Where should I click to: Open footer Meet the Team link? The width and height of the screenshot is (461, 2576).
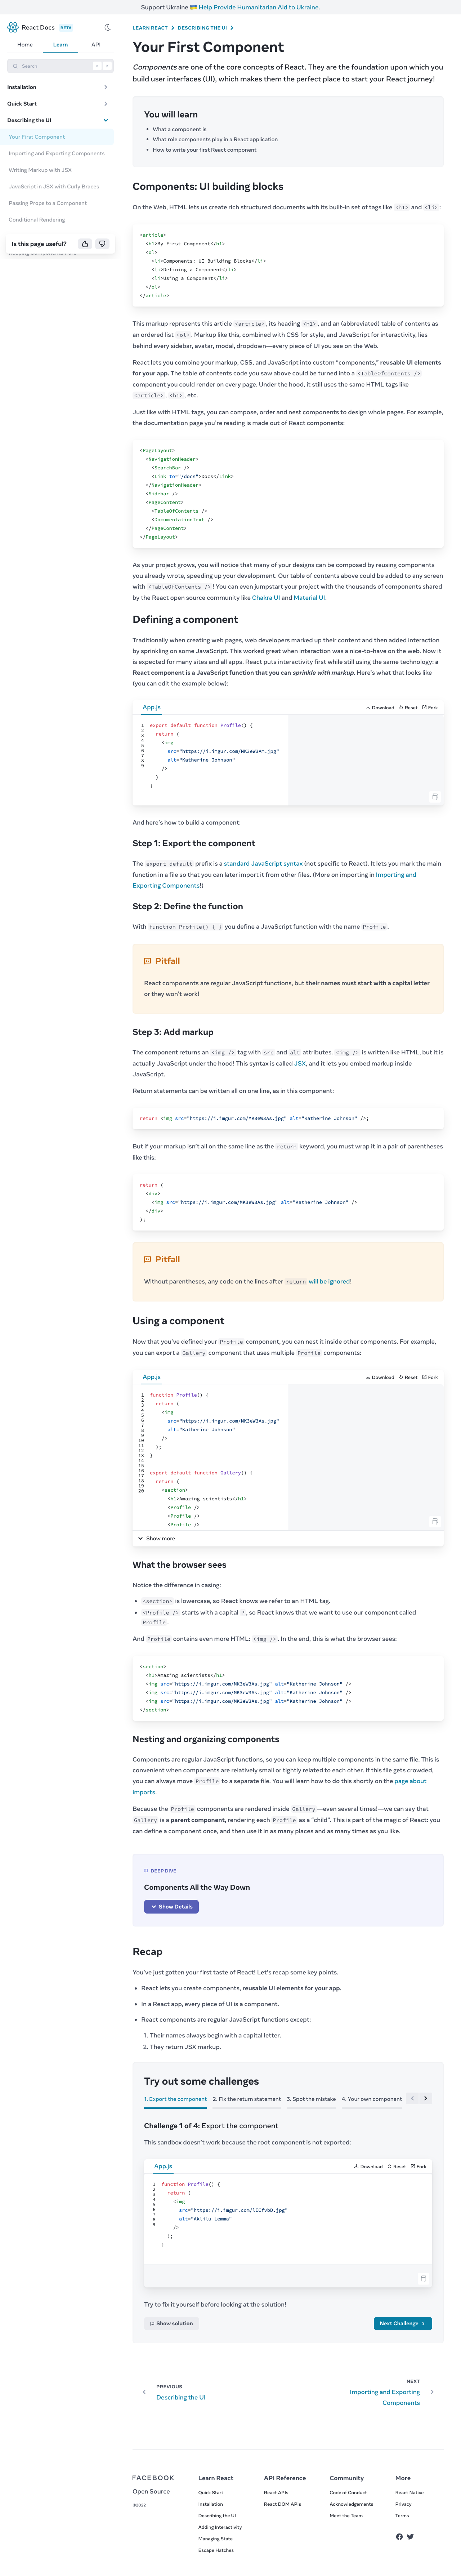point(346,2515)
